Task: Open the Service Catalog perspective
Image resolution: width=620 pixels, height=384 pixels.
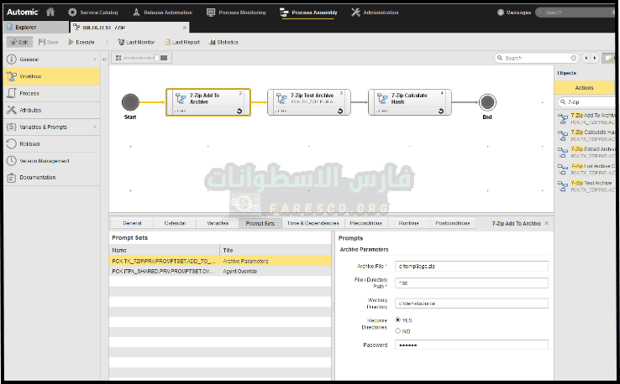Action: click(94, 13)
